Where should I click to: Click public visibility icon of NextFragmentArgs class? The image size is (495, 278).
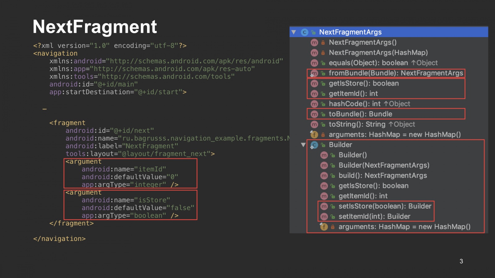(x=313, y=32)
